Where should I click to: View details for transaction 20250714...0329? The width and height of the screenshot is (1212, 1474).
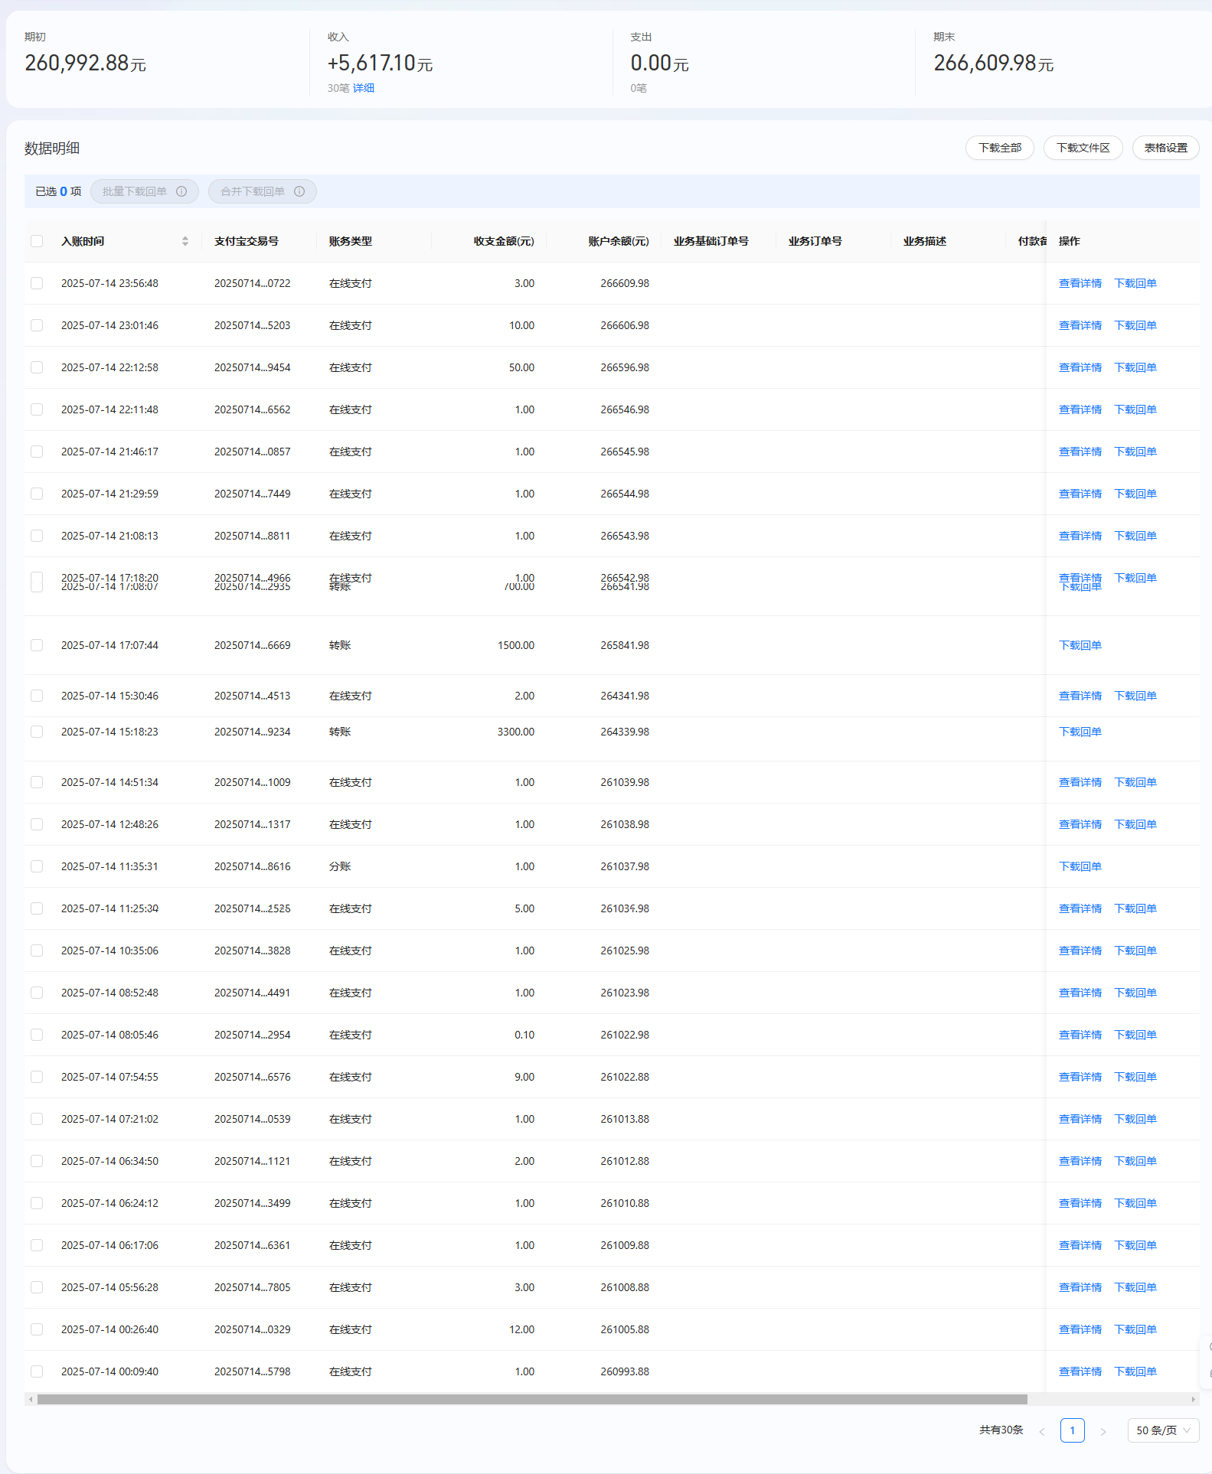(1080, 1329)
